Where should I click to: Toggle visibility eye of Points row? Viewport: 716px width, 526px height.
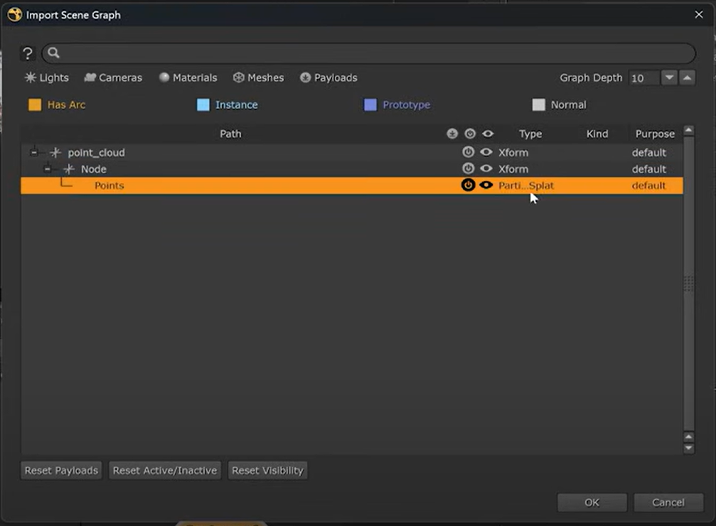(x=486, y=186)
